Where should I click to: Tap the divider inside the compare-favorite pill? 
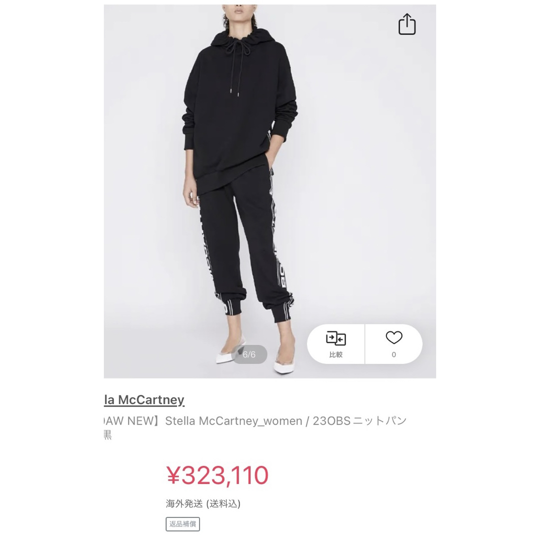click(x=364, y=344)
